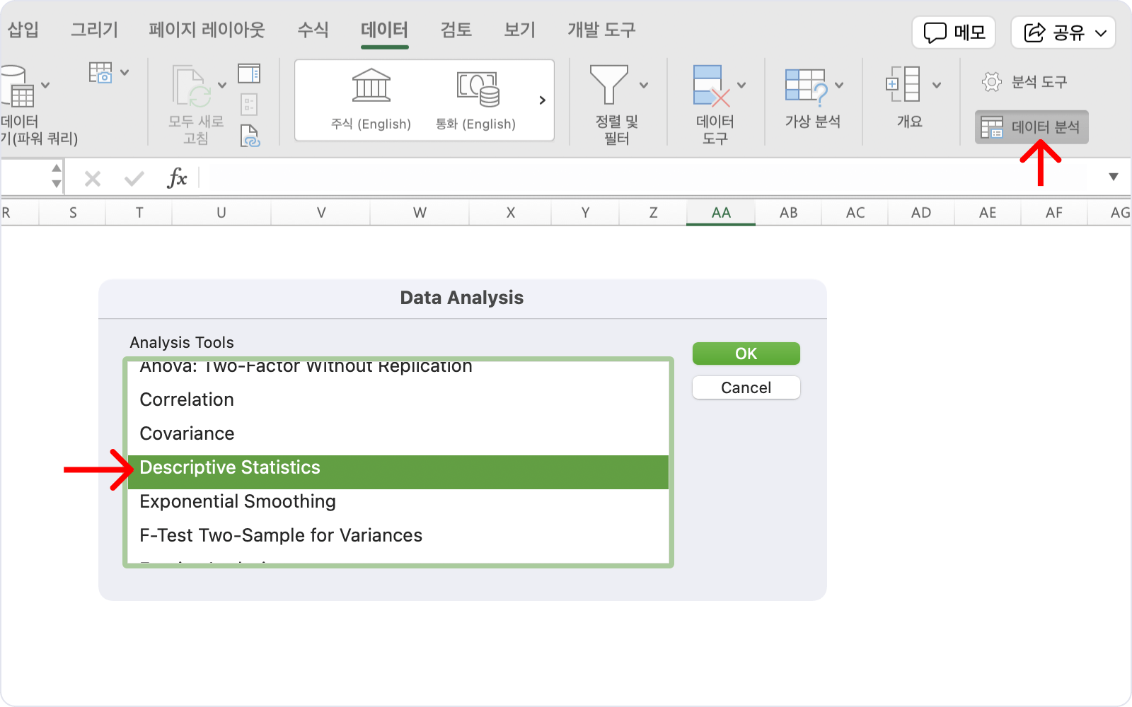Click the 주식 (English) data type icon
Image resolution: width=1132 pixels, height=707 pixels.
pos(371,86)
